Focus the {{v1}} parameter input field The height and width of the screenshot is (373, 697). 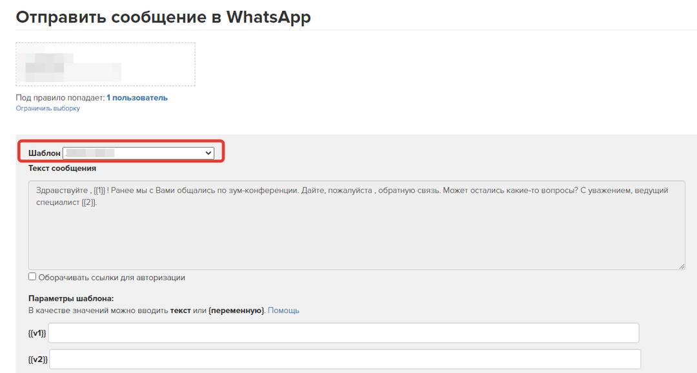(x=343, y=333)
